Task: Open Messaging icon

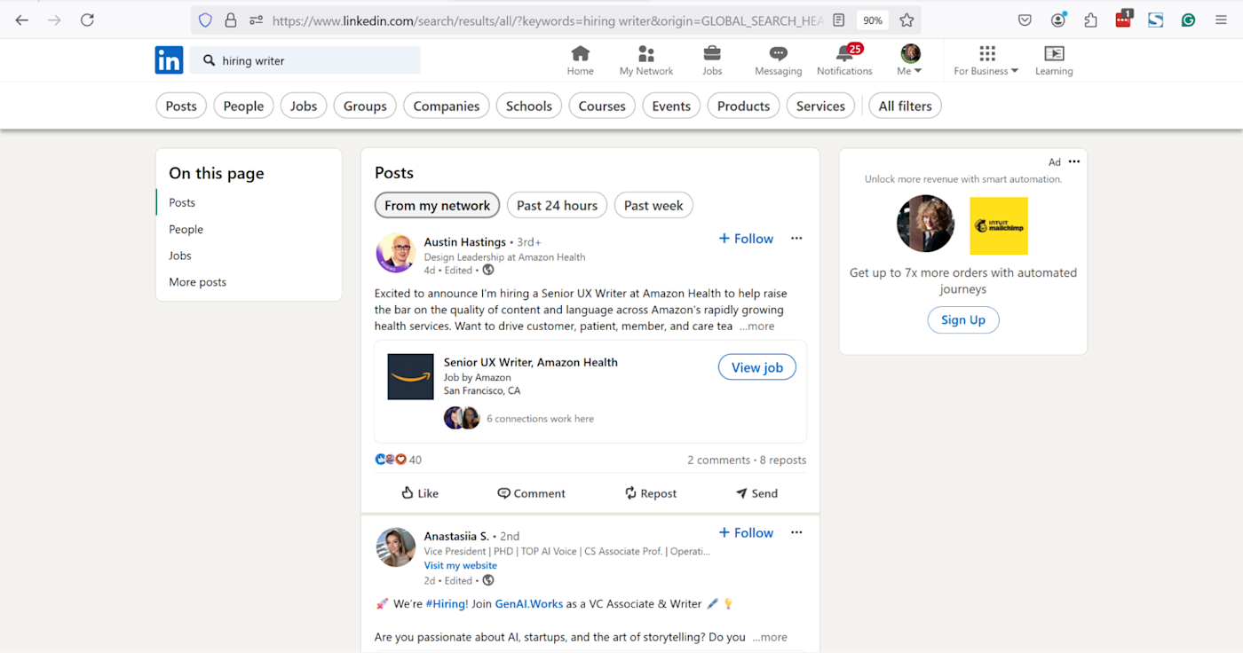Action: coord(779,60)
